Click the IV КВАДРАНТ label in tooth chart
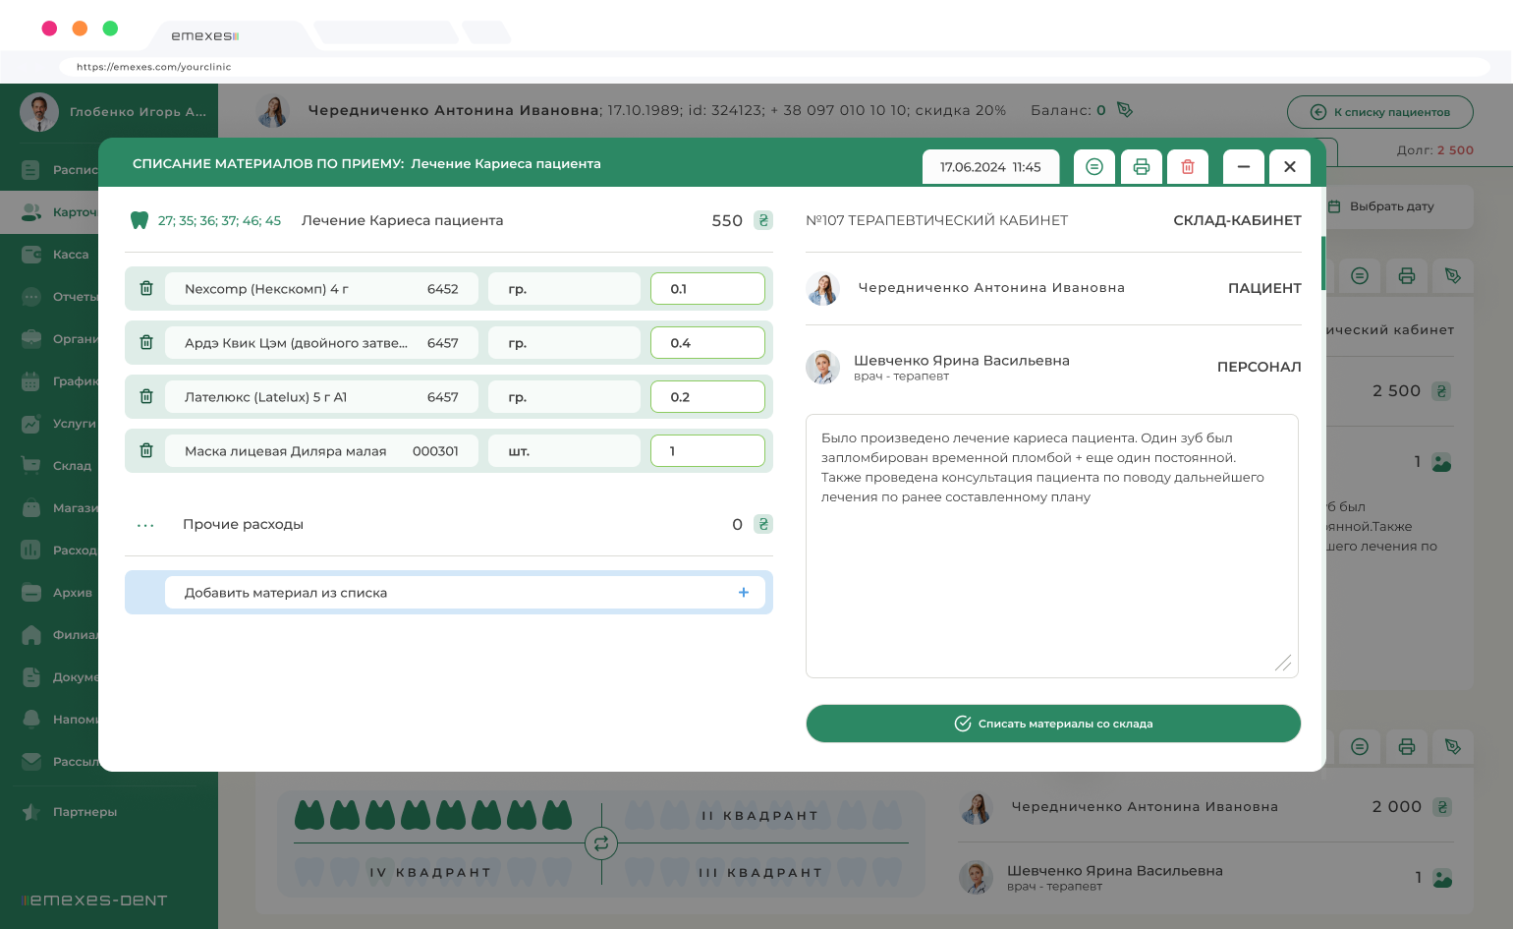This screenshot has width=1513, height=929. [429, 872]
